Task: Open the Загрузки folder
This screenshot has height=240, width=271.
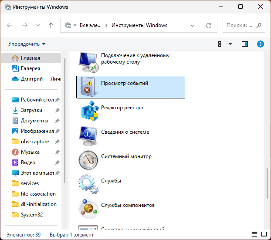Action: point(31,110)
